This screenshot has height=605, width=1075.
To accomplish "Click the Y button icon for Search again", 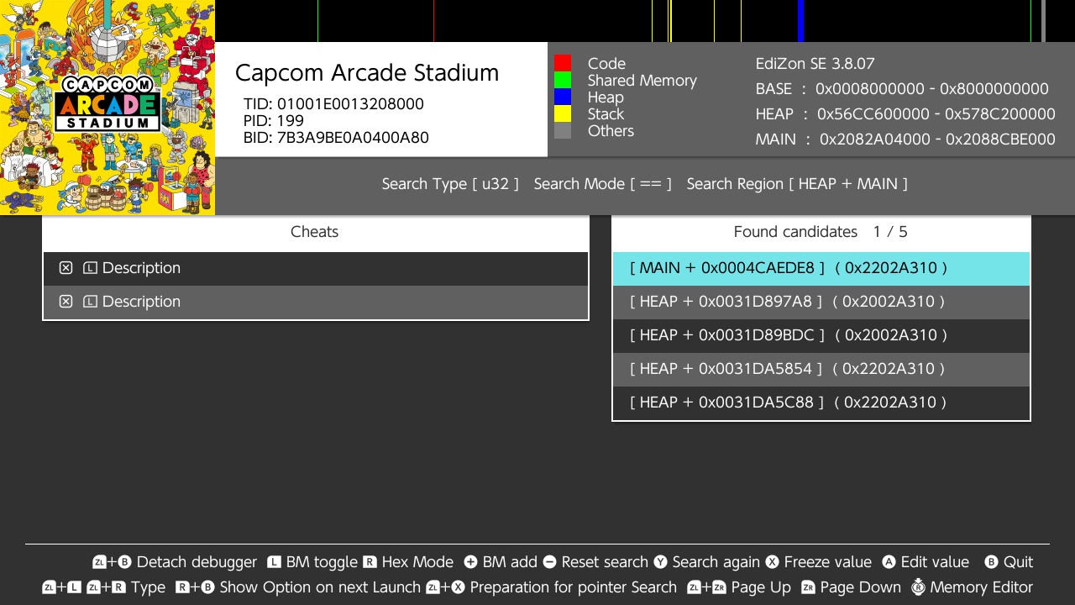I will (x=660, y=562).
